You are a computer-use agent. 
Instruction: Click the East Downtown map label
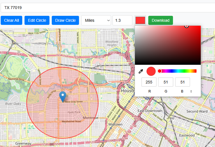[150, 111]
